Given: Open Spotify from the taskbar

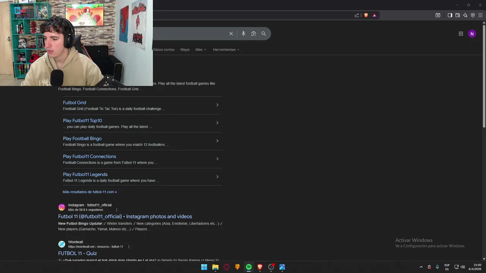Looking at the screenshot, I should 249,267.
